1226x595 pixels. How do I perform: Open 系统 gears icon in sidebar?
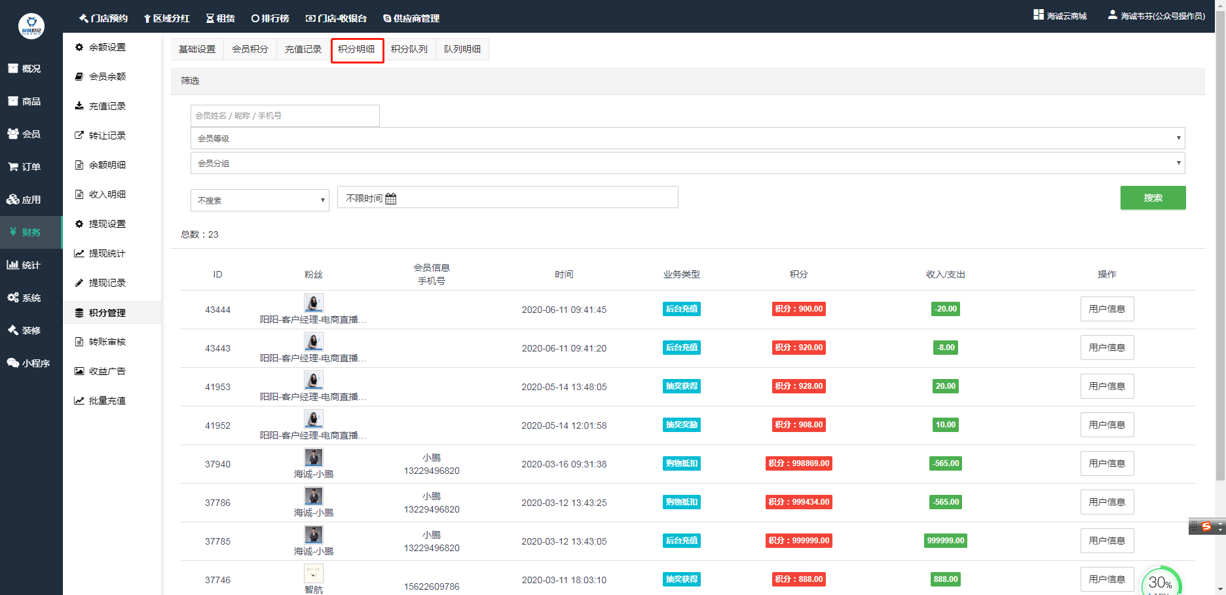click(x=12, y=297)
